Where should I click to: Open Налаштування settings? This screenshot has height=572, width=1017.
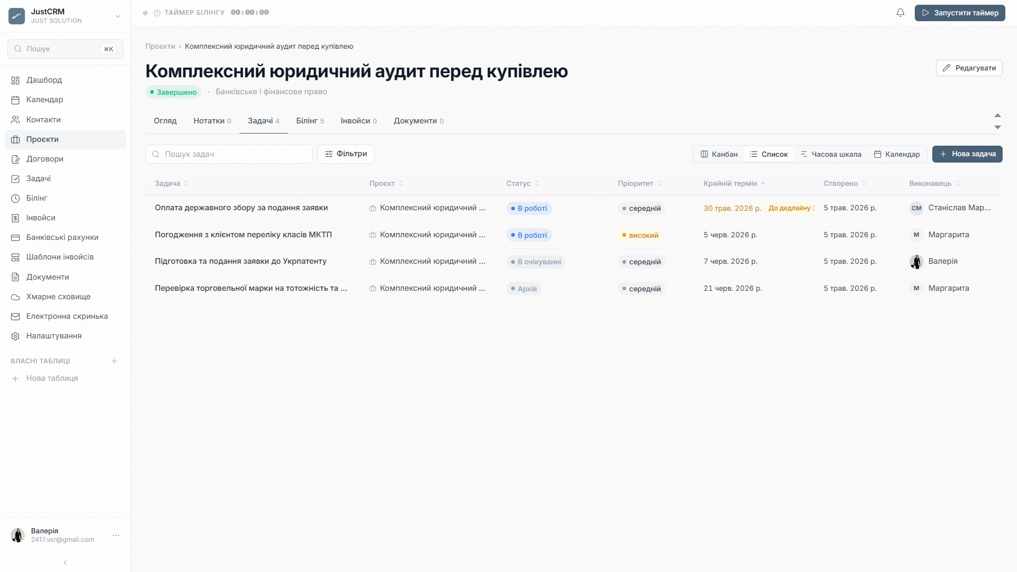click(65, 336)
